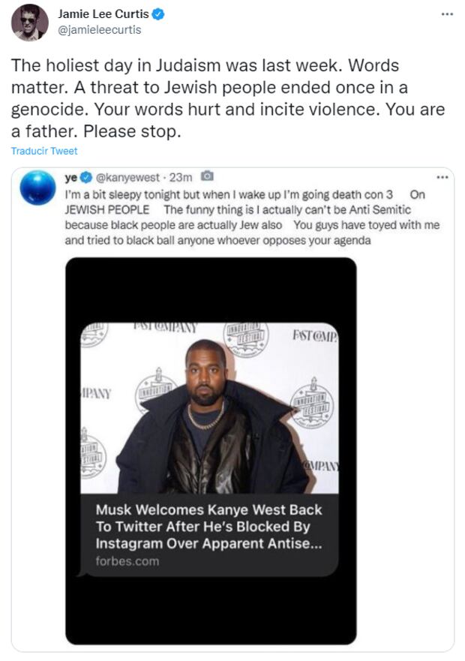Viewport: 465px width, 661px height.
Task: Click the main tweet text about Judaism
Action: tap(228, 98)
